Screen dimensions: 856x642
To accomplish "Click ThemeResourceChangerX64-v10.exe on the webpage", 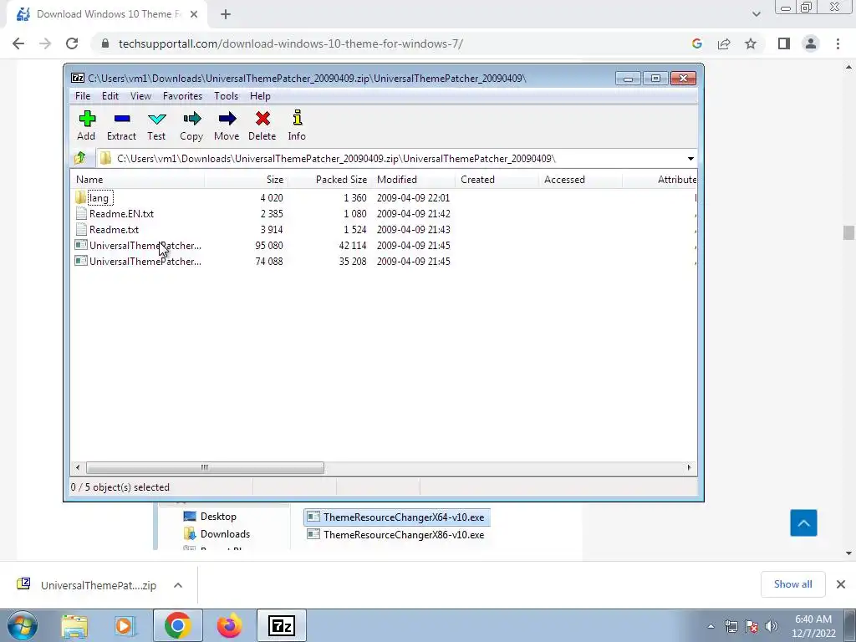I will (x=397, y=517).
